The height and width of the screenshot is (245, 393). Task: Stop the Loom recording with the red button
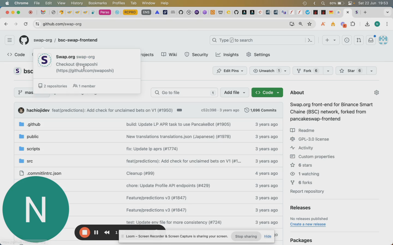(85, 232)
